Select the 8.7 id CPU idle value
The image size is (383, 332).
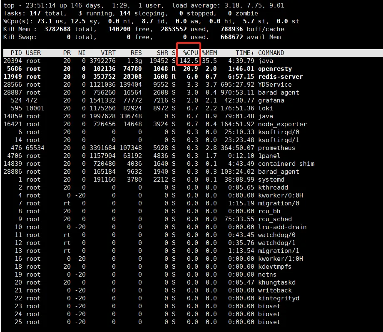pyautogui.click(x=147, y=21)
